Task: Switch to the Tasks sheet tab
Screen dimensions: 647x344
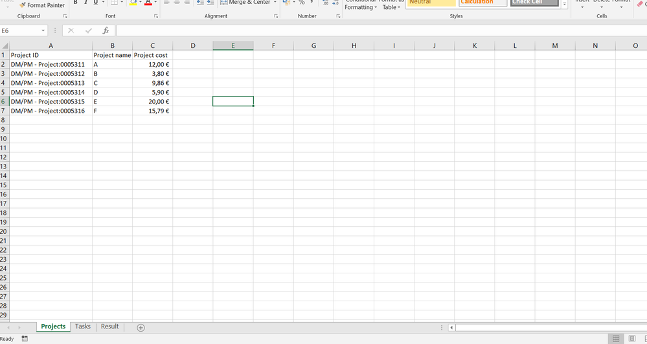Action: [83, 327]
